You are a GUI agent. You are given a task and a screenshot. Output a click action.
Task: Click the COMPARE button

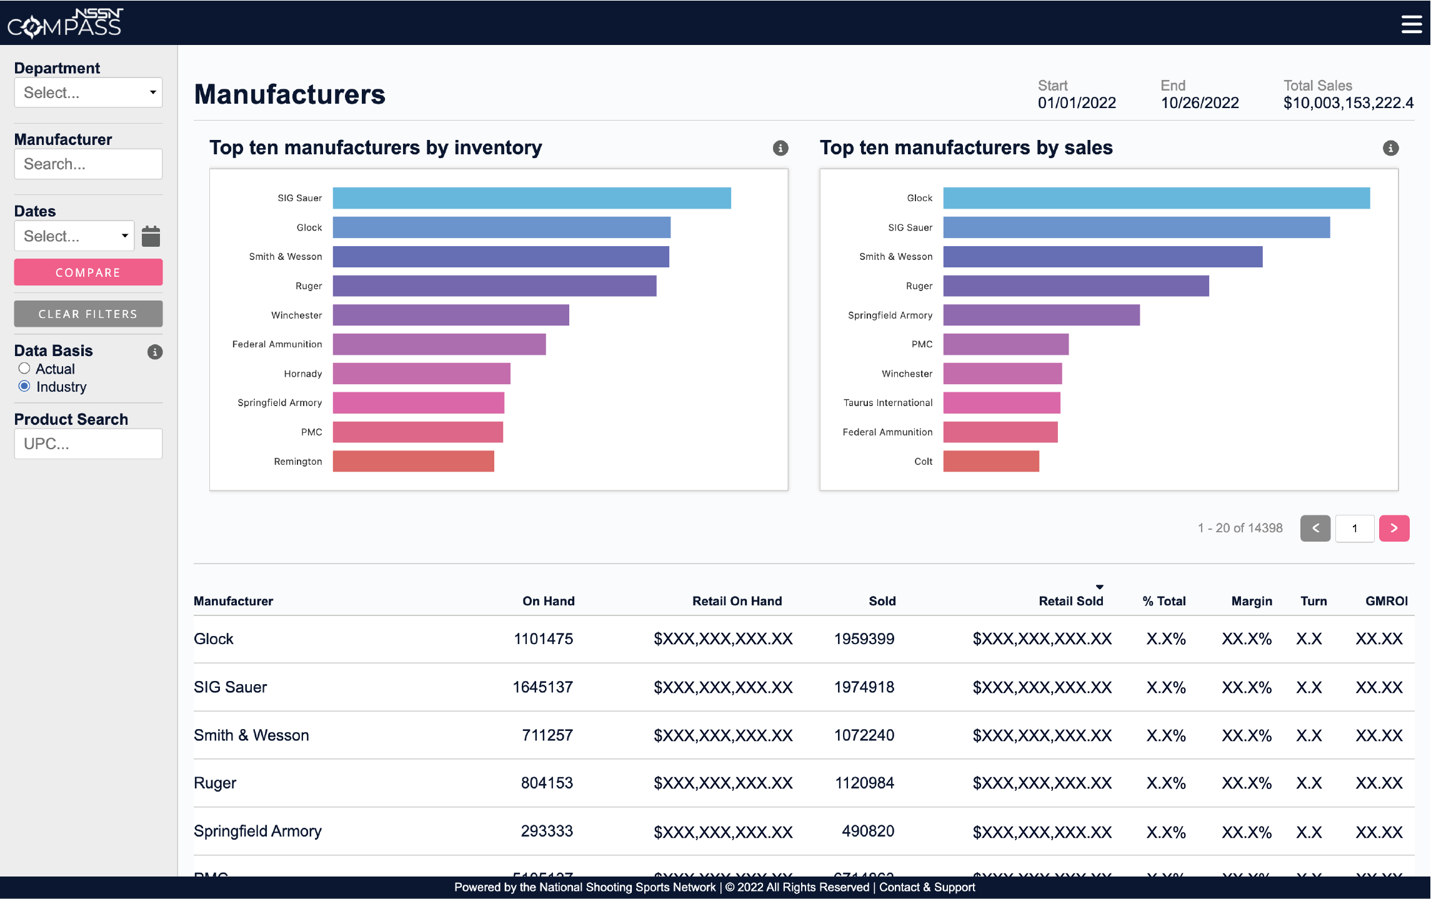[x=88, y=272]
